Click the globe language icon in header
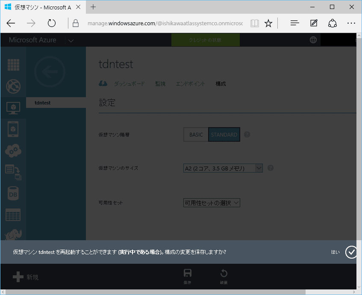 [x=313, y=40]
